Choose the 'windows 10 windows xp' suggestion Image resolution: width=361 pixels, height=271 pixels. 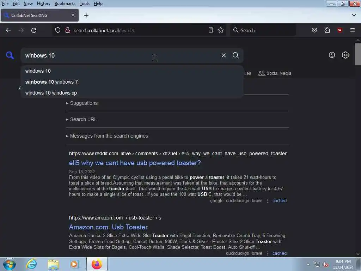[132, 93]
